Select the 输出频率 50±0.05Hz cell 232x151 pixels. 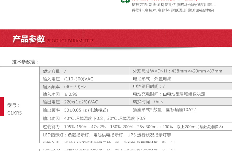coord(85,110)
